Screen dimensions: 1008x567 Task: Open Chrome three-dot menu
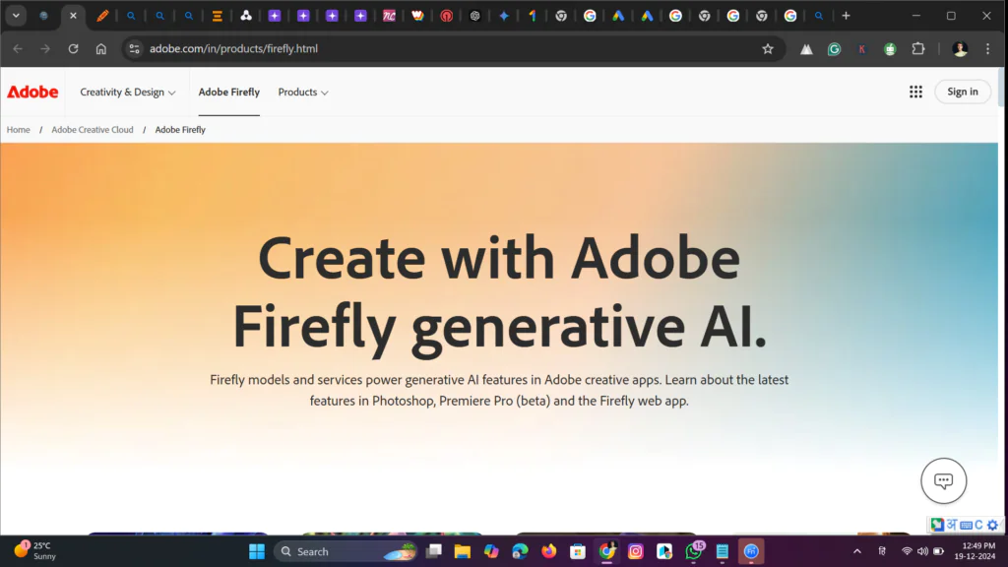click(988, 49)
